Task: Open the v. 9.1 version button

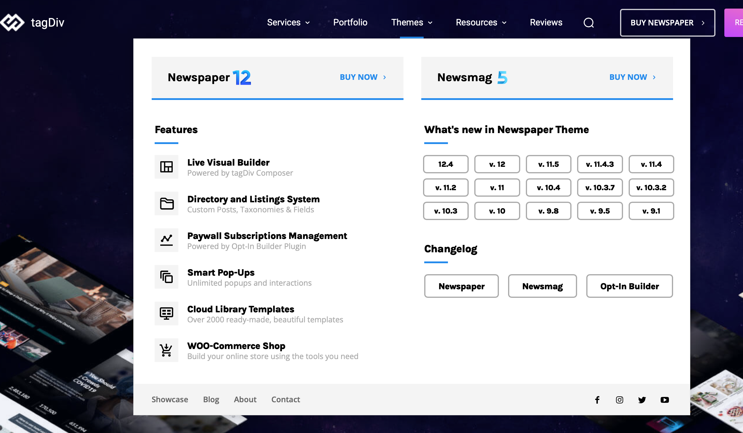Action: (x=651, y=211)
